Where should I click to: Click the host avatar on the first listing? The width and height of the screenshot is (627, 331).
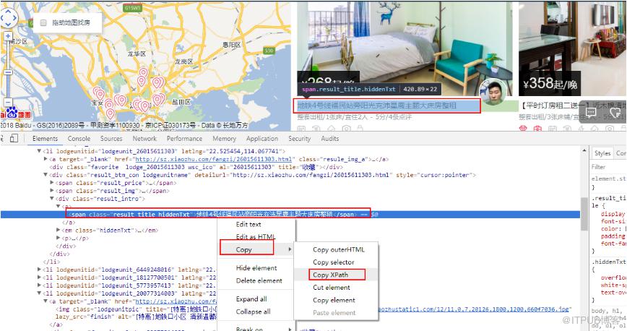493,92
